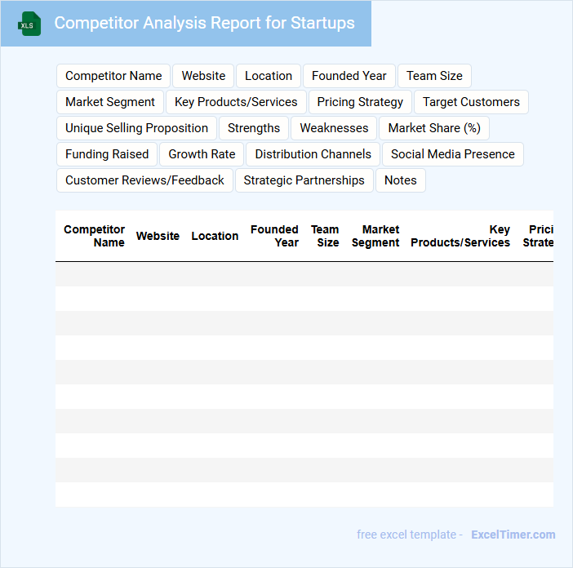Select the Competitor Name tag
The height and width of the screenshot is (568, 573).
(113, 76)
